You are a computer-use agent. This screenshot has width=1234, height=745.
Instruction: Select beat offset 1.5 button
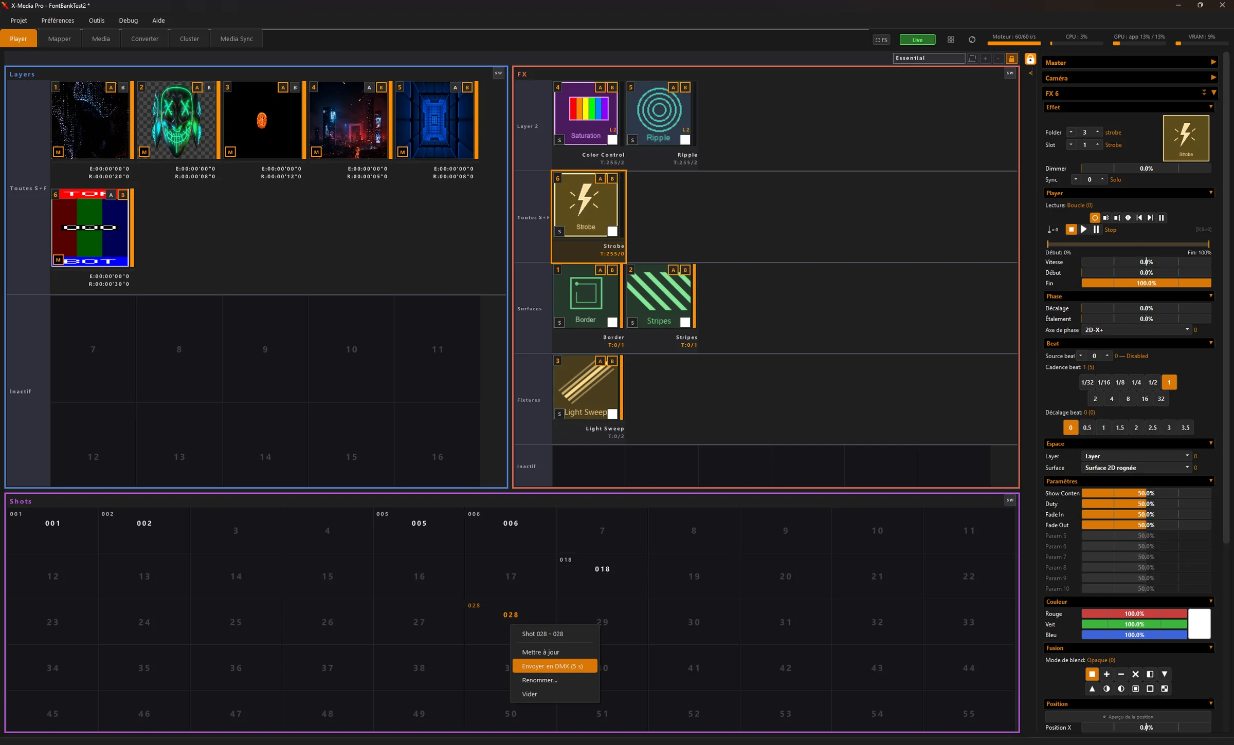coord(1119,427)
